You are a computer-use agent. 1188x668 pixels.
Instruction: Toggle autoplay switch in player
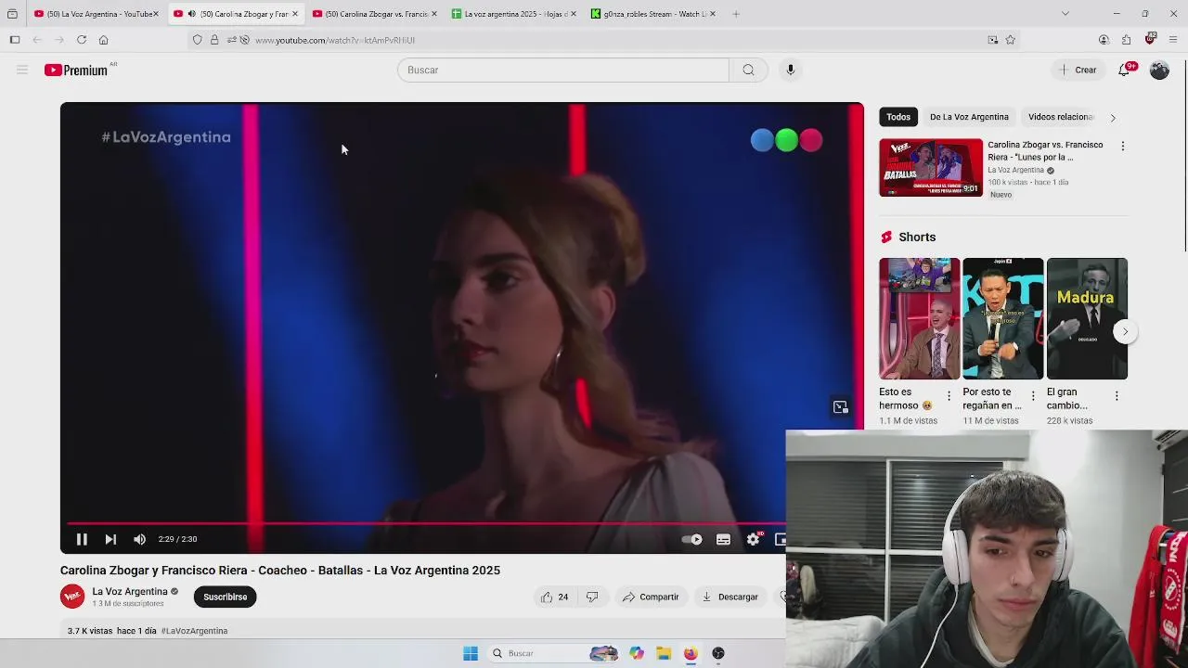691,539
